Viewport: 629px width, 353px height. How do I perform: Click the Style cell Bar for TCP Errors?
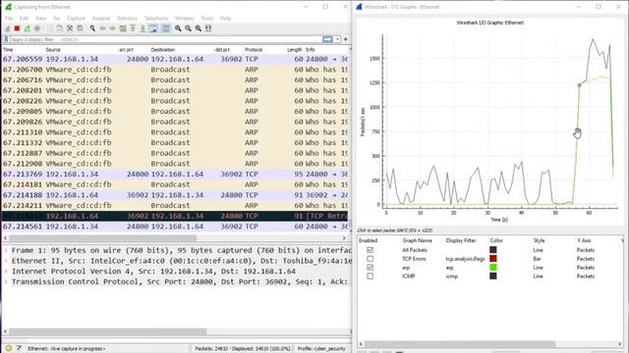tap(538, 259)
